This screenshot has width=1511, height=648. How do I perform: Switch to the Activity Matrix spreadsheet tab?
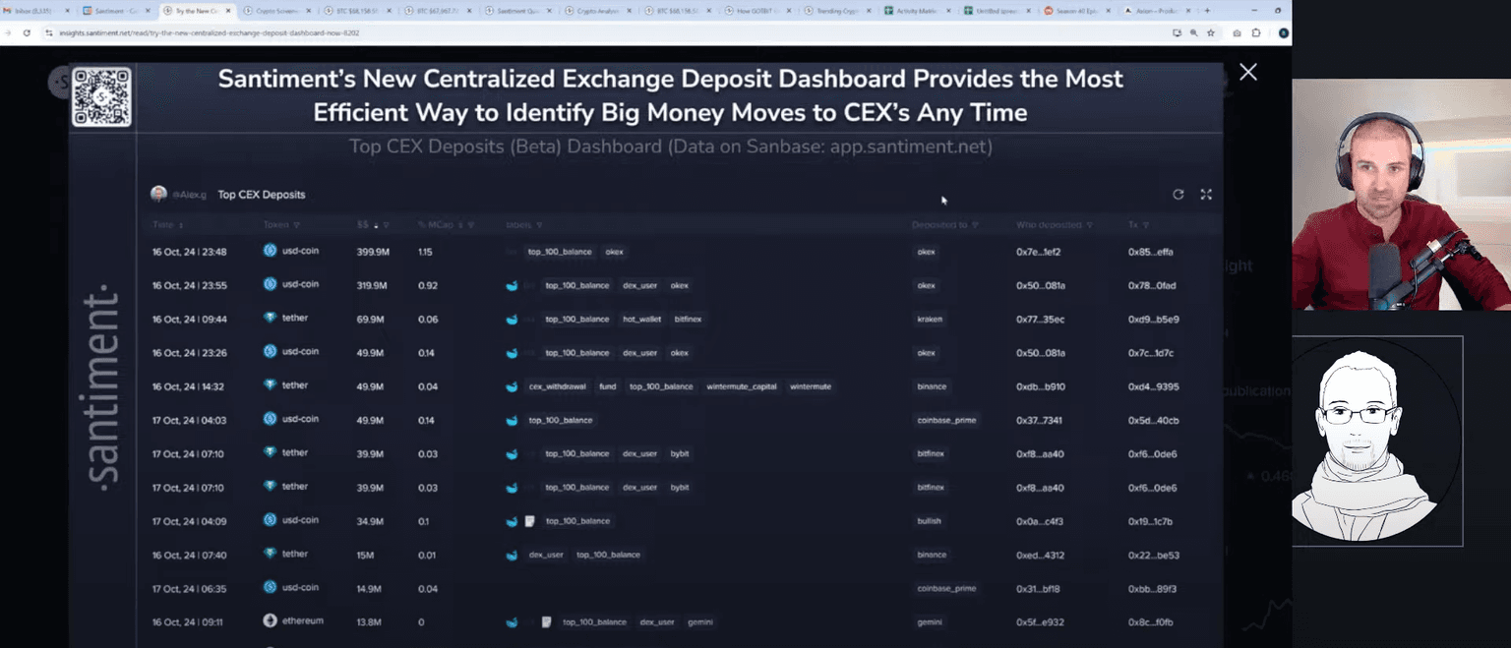(915, 11)
